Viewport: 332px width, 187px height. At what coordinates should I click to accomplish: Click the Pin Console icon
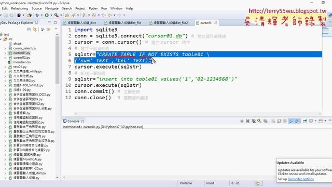305,121
